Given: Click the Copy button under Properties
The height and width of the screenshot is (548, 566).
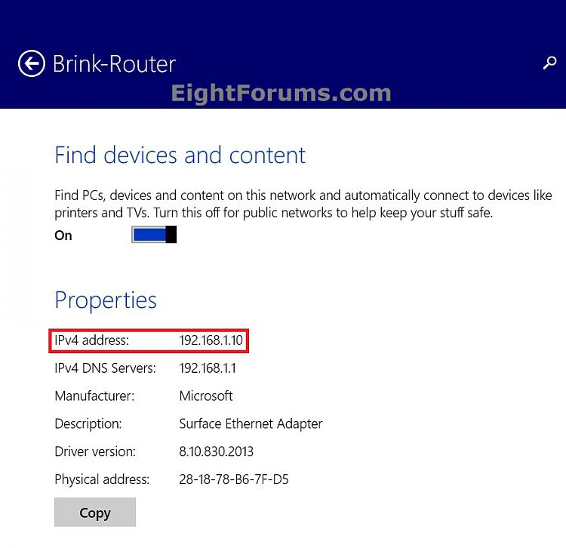Looking at the screenshot, I should [95, 512].
